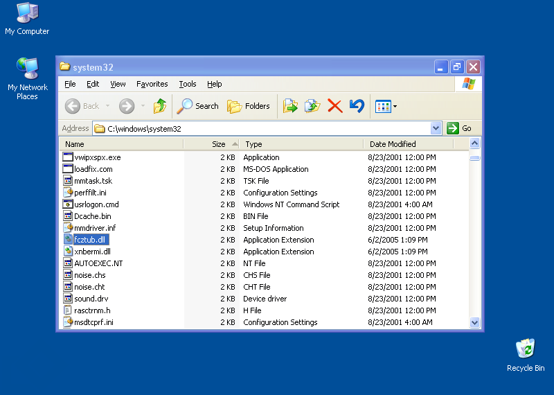
Task: Click the 'Setup Information' type text
Action: [x=274, y=228]
